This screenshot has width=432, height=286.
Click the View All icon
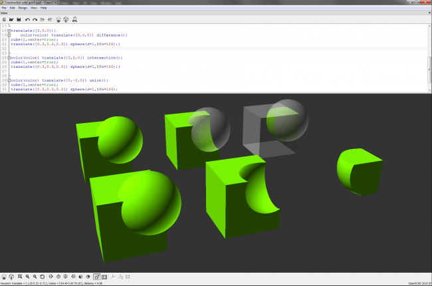coord(20,277)
